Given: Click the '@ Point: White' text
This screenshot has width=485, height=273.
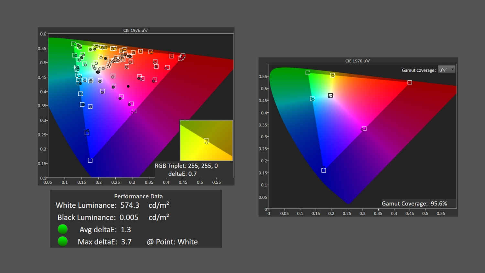Looking at the screenshot, I should point(172,242).
